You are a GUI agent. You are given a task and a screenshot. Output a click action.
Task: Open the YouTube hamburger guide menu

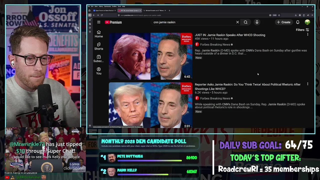coord(99,22)
